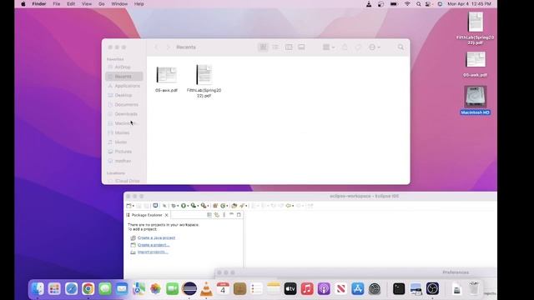The image size is (534, 300).
Task: Switch Finder to column view
Action: click(289, 47)
